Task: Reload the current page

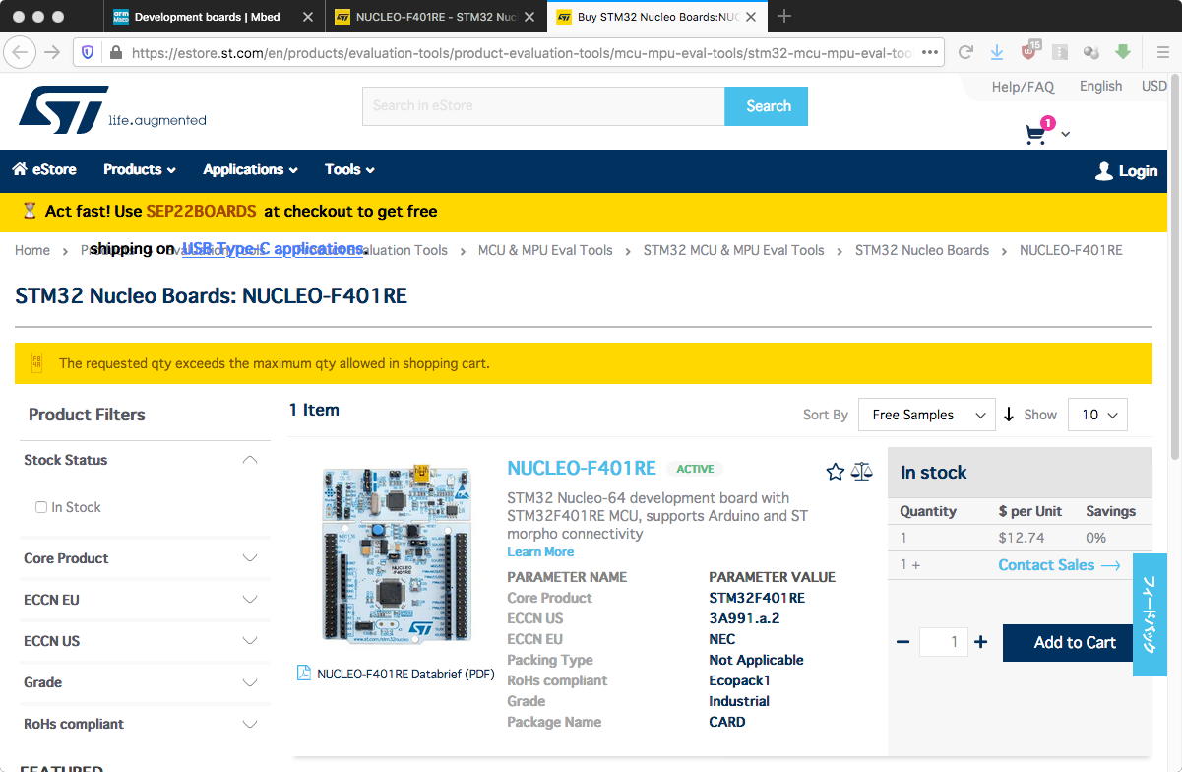Action: point(965,52)
